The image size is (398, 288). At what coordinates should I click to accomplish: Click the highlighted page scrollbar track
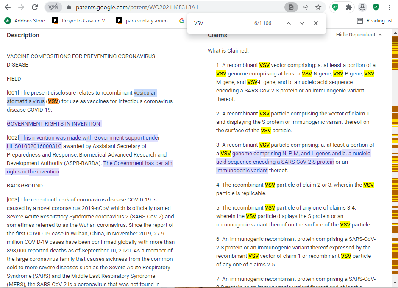click(x=395, y=161)
